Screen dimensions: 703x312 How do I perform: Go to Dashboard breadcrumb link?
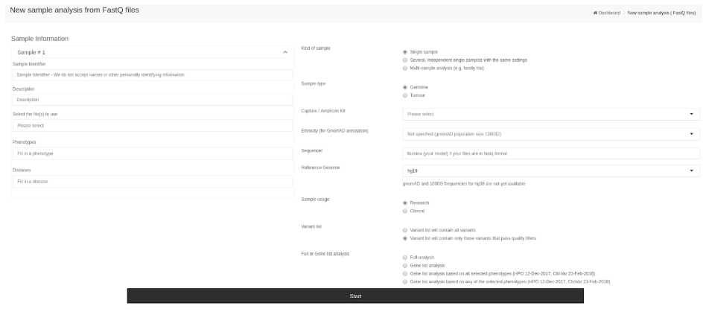pos(609,13)
